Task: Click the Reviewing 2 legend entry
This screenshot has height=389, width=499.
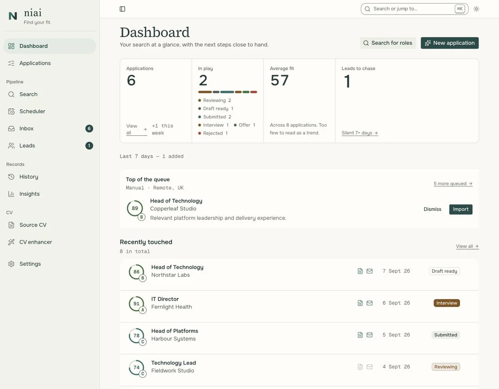Action: [x=215, y=101]
